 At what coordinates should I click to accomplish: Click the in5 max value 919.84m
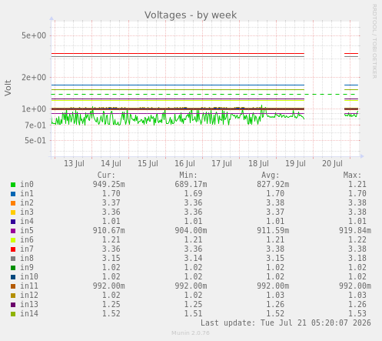click(x=355, y=231)
